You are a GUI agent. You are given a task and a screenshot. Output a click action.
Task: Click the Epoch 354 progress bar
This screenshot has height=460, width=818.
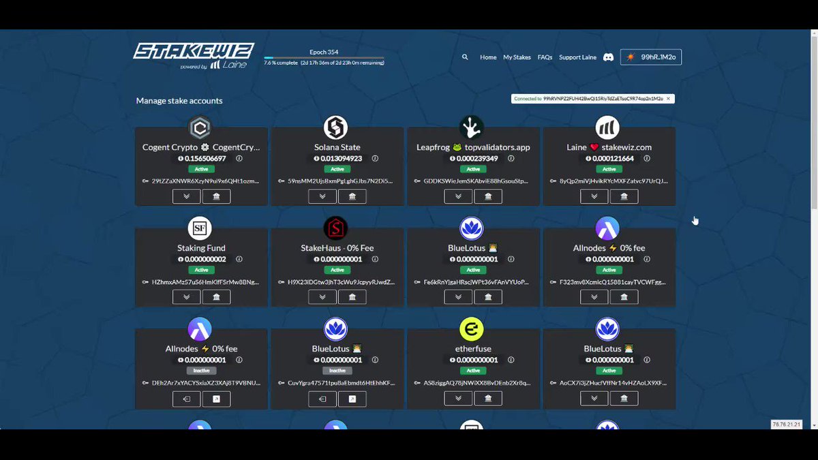[x=324, y=57]
